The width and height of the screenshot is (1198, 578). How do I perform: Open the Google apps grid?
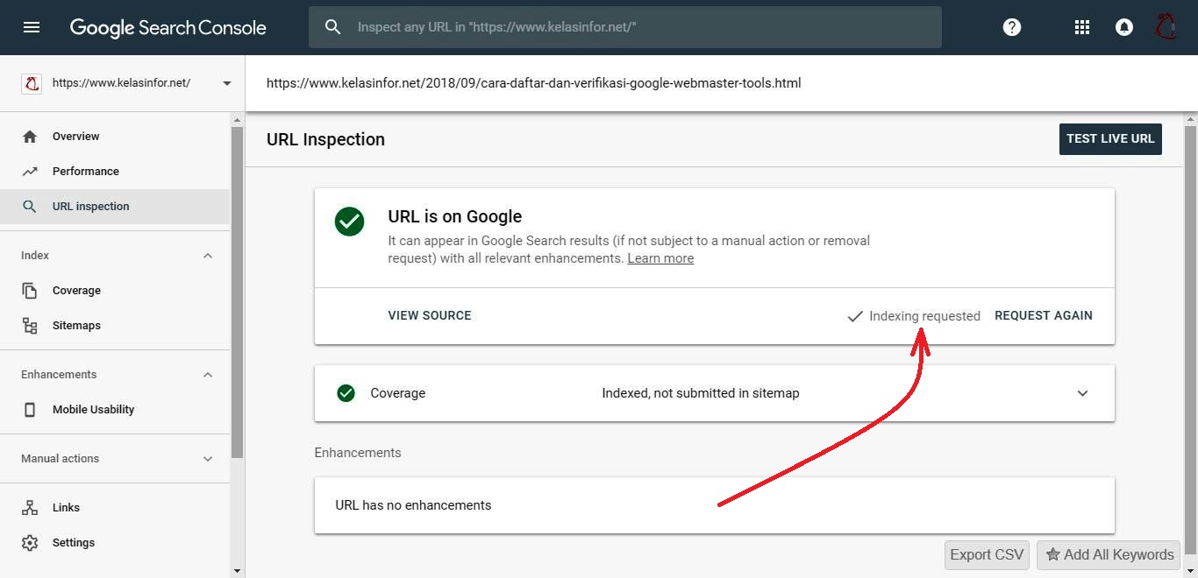click(x=1082, y=27)
